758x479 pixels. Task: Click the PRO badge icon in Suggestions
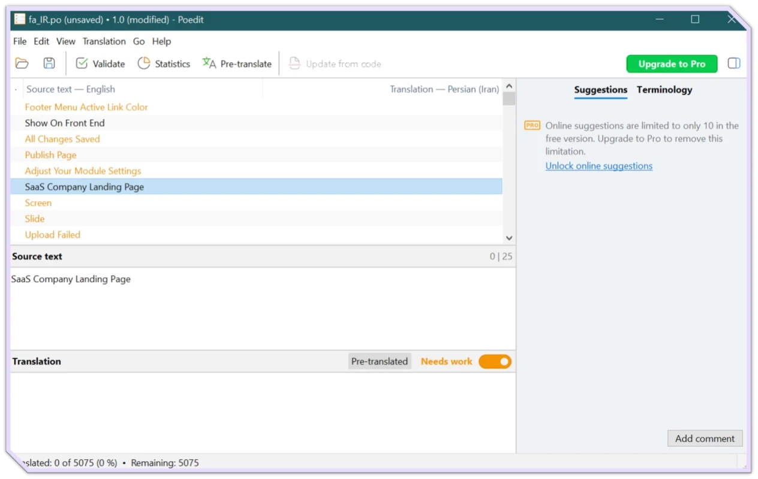(532, 126)
